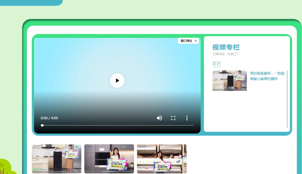Select the first bottom thumbnail with black cabinet
The image size is (302, 174).
(56, 159)
